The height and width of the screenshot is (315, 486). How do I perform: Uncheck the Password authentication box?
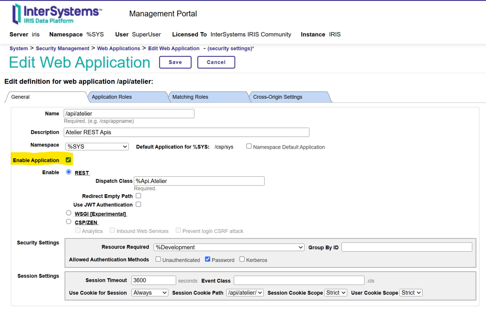pos(208,259)
